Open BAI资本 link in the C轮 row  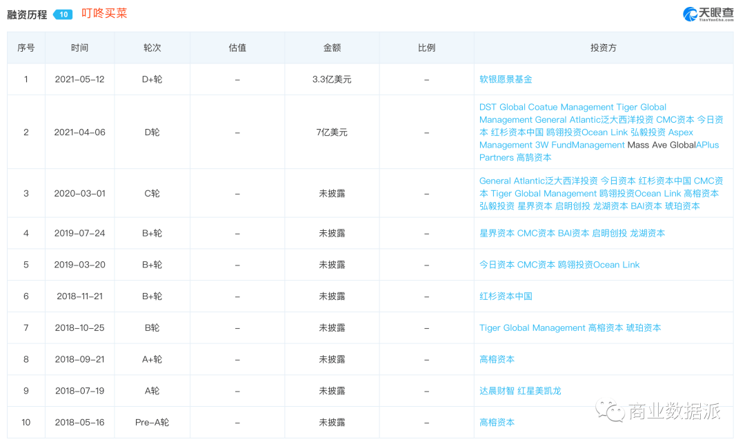pyautogui.click(x=646, y=206)
